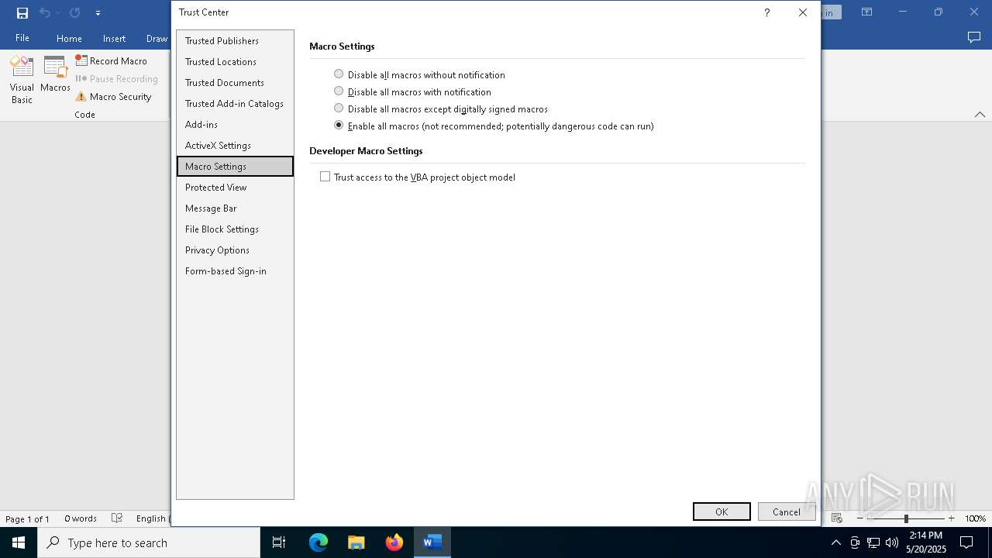Open volume control in system tray
Viewport: 992px width, 558px height.
coord(892,542)
